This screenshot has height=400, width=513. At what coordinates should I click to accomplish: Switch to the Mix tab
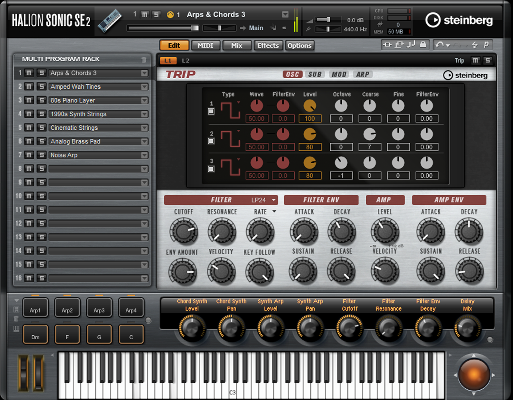pyautogui.click(x=237, y=46)
